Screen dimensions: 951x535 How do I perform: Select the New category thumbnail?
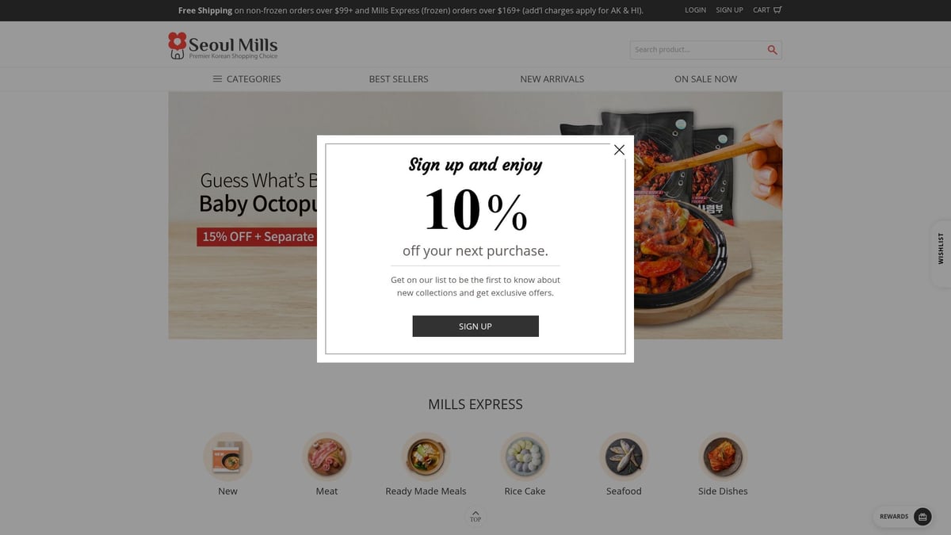tap(227, 457)
